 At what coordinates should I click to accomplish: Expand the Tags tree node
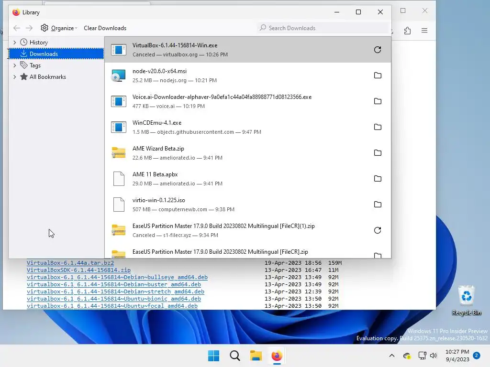pos(14,65)
